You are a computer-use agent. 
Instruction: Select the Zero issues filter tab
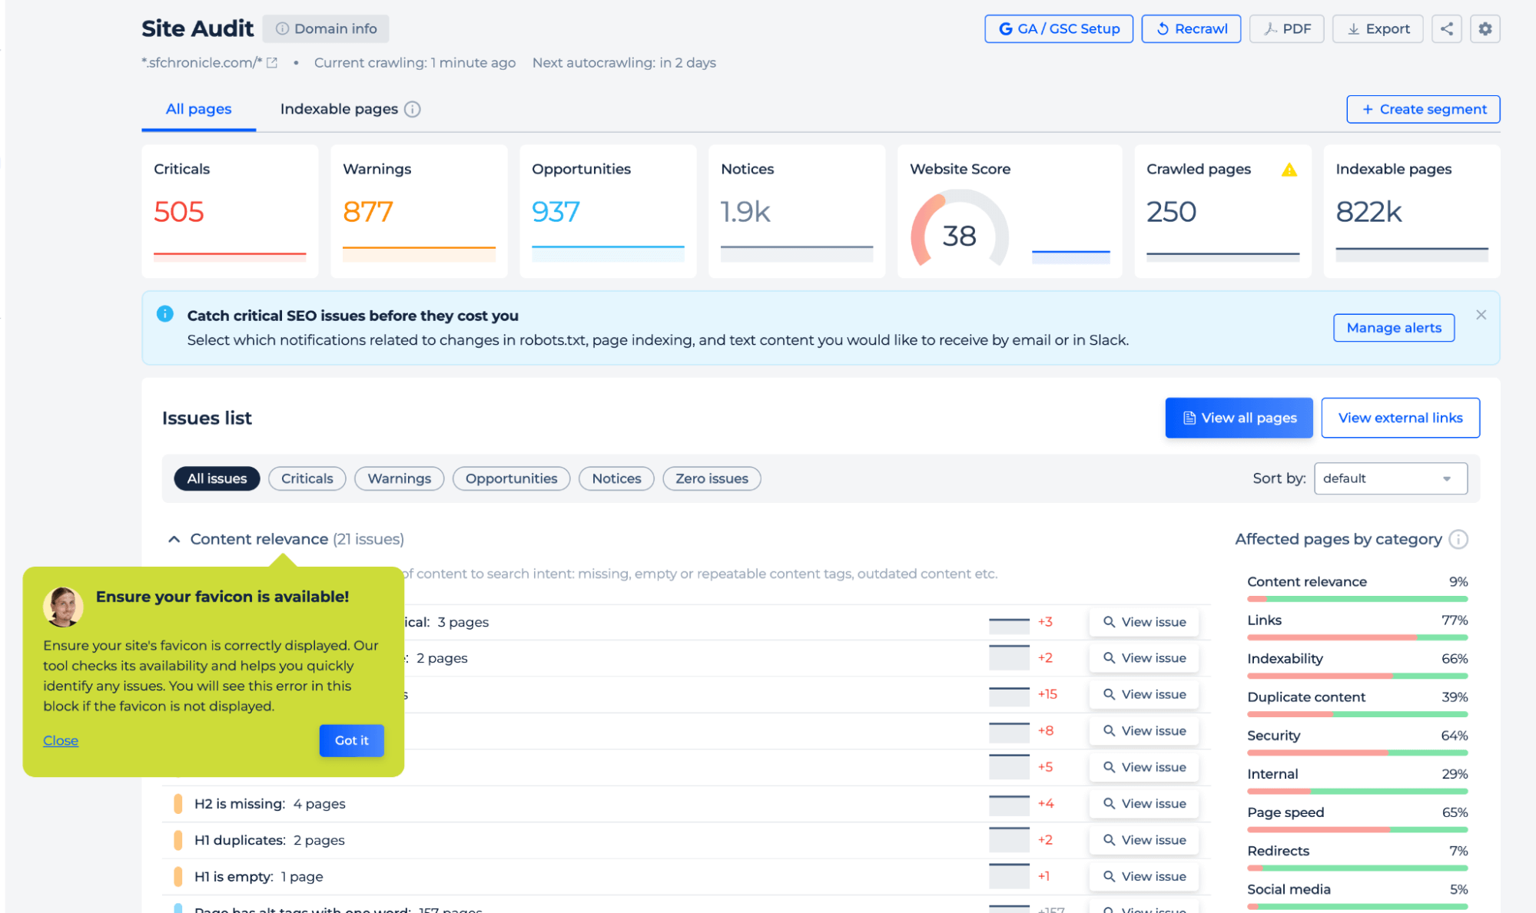click(x=711, y=478)
